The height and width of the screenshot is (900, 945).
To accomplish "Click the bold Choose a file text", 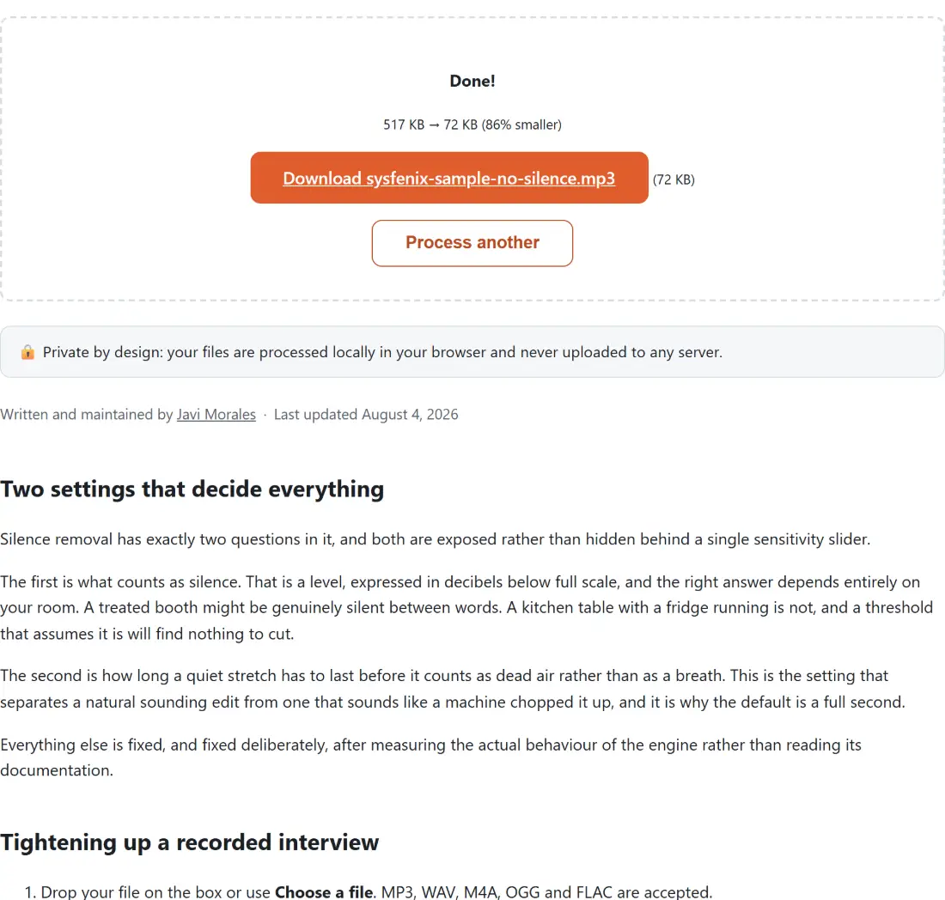I will point(324,891).
